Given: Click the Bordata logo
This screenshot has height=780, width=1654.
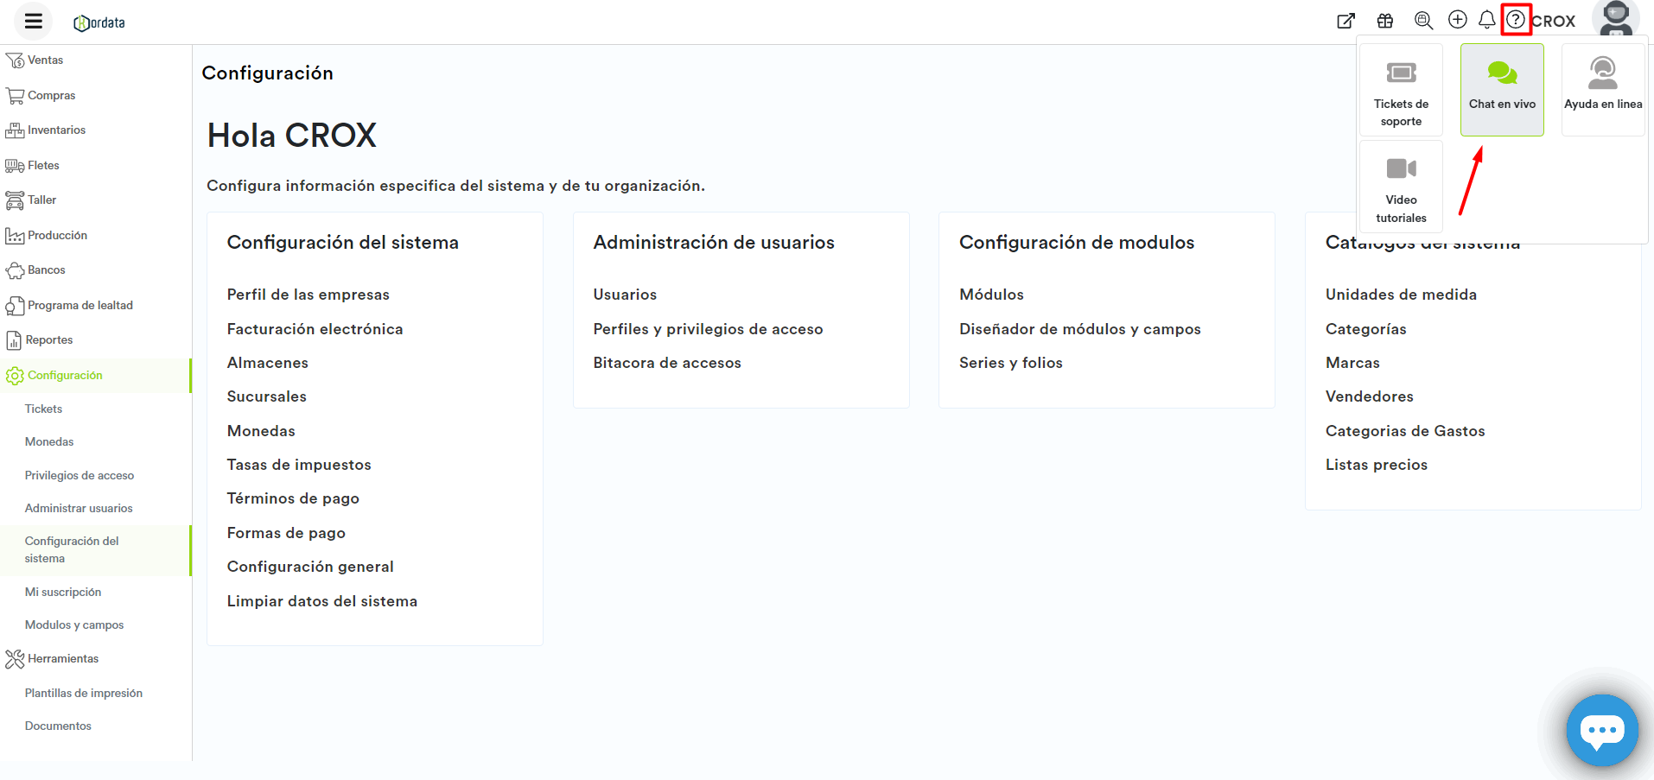Looking at the screenshot, I should coord(99,21).
